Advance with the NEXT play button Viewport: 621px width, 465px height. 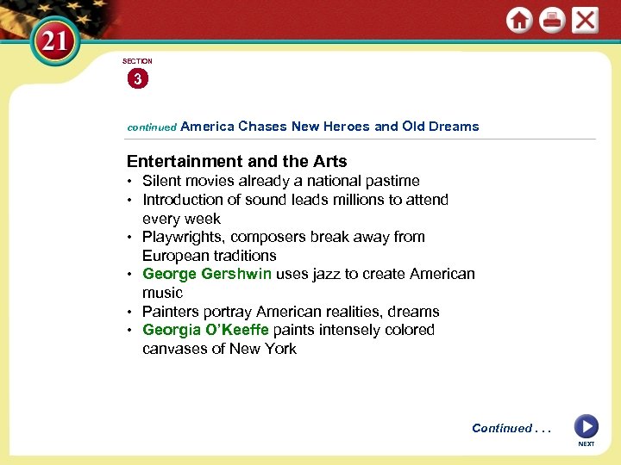[x=586, y=426]
